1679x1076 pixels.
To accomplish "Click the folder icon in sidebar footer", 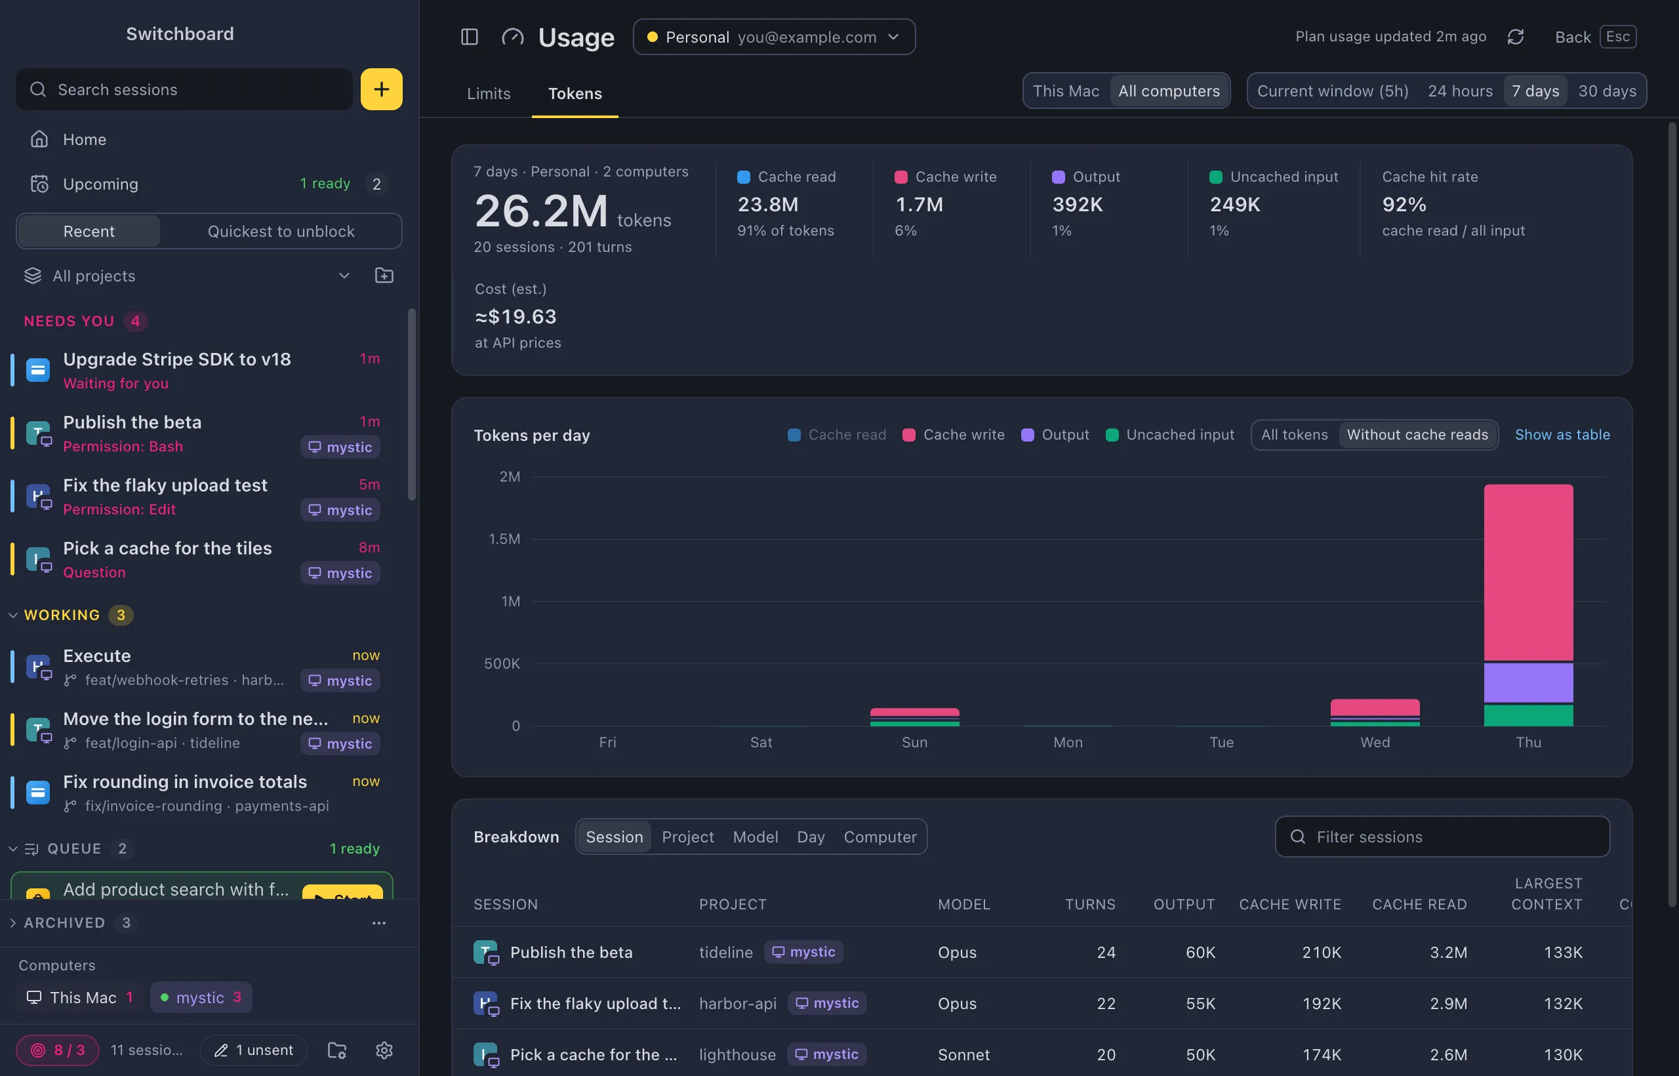I will [x=337, y=1050].
